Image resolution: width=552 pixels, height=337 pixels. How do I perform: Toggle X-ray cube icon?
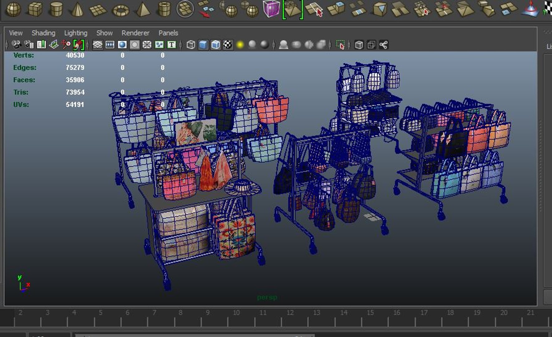pos(359,45)
